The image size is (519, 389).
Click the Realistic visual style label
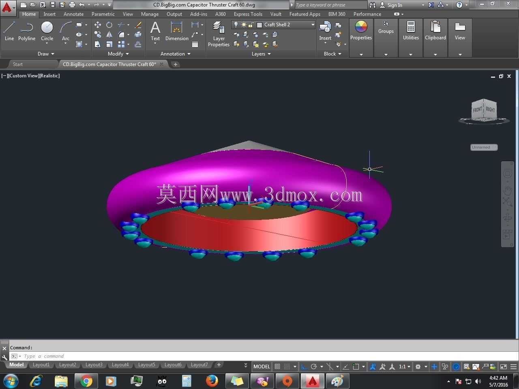(49, 76)
